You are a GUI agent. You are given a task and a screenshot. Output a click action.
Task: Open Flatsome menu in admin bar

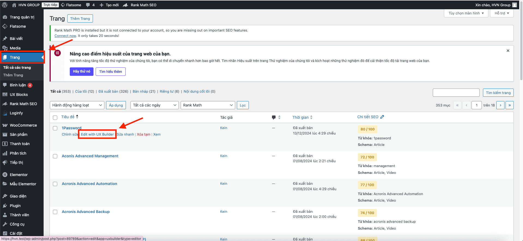click(x=71, y=5)
